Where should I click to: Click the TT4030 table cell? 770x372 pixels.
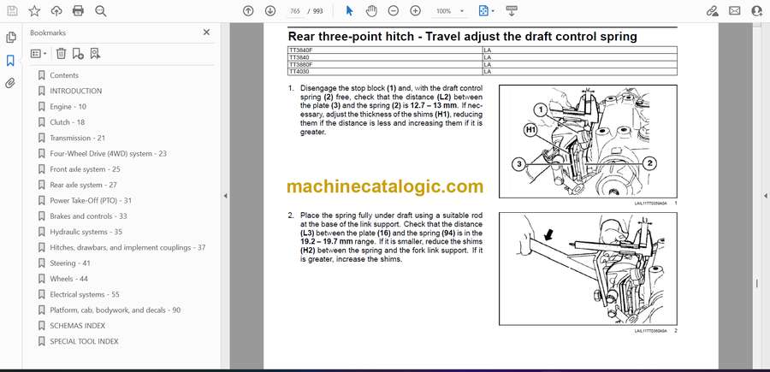(x=384, y=72)
